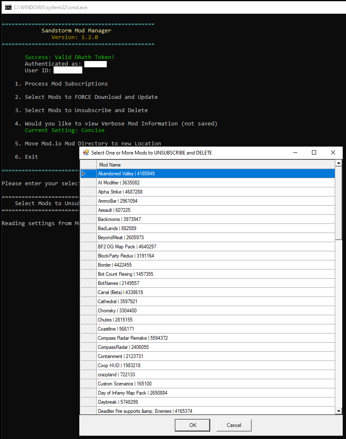This screenshot has width=346, height=439.
Task: Select the Abandoned Valley | 4185549 row
Action: pyautogui.click(x=216, y=174)
